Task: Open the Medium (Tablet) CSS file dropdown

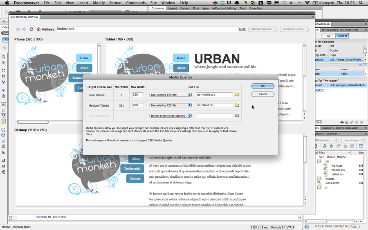Action: (x=171, y=105)
